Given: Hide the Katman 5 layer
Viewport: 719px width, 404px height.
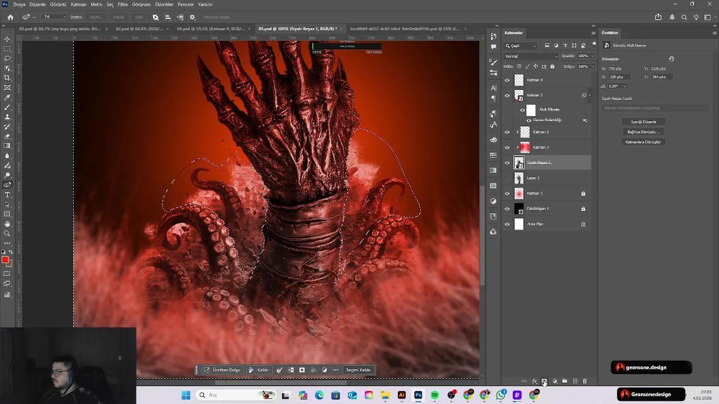Looking at the screenshot, I should (x=507, y=95).
